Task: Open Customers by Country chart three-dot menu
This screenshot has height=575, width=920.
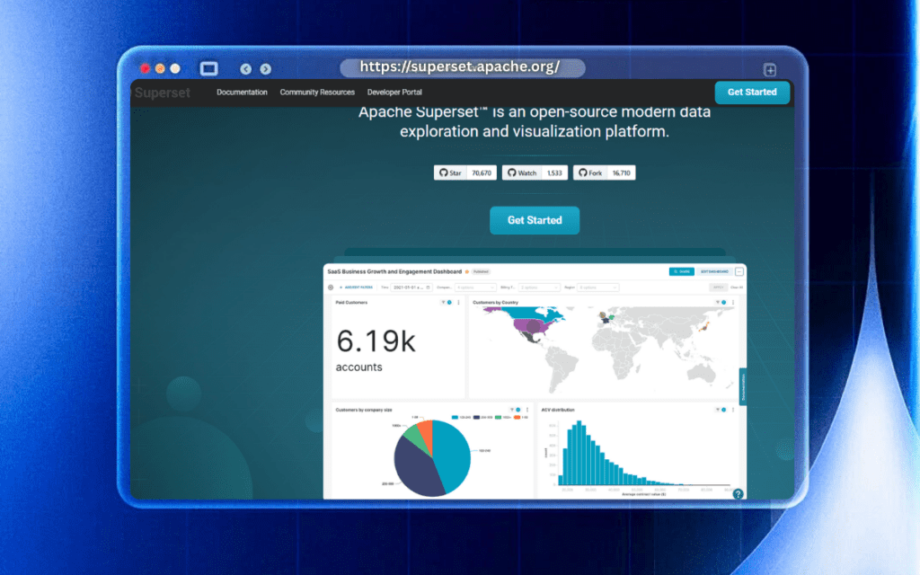Action: (733, 303)
